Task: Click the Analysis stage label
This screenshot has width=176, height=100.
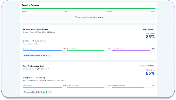Action: point(24,12)
